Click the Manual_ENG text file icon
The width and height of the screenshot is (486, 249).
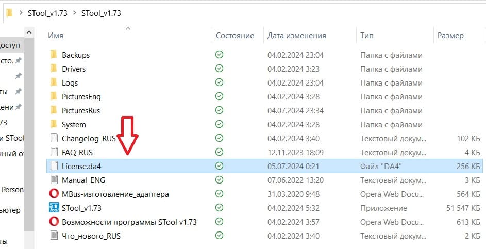tap(54, 180)
